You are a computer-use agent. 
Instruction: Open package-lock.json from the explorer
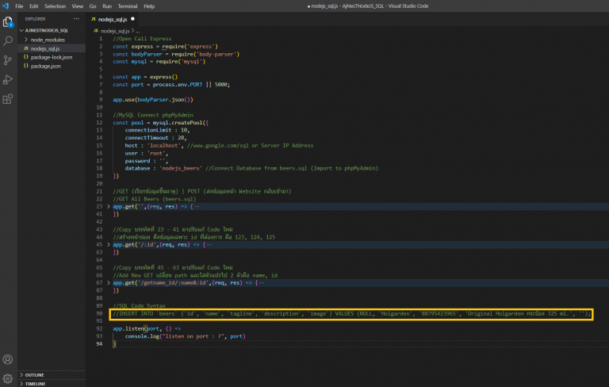(x=51, y=57)
